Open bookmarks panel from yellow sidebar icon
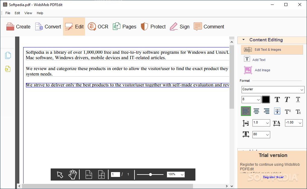Image resolution: width=307 pixels, height=189 pixels. click(8, 69)
